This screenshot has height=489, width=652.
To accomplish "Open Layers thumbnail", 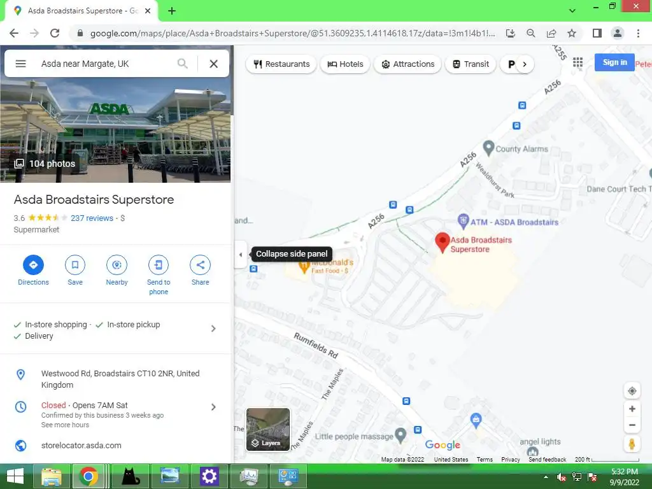I will coord(268,430).
